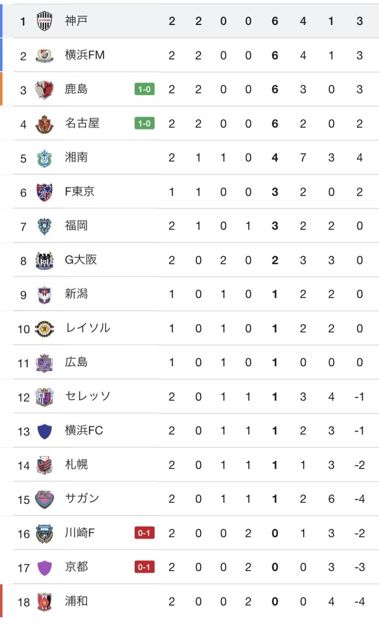The height and width of the screenshot is (626, 379).
Task: Open 京都's red 0-1 result badge
Action: [144, 568]
